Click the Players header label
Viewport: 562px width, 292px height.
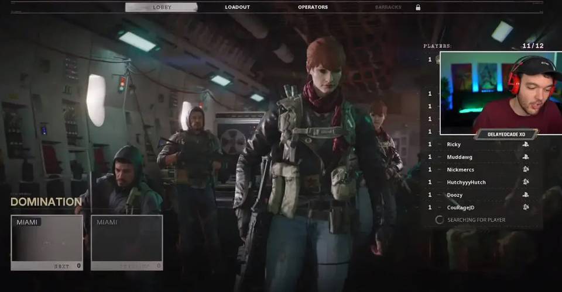(x=437, y=46)
